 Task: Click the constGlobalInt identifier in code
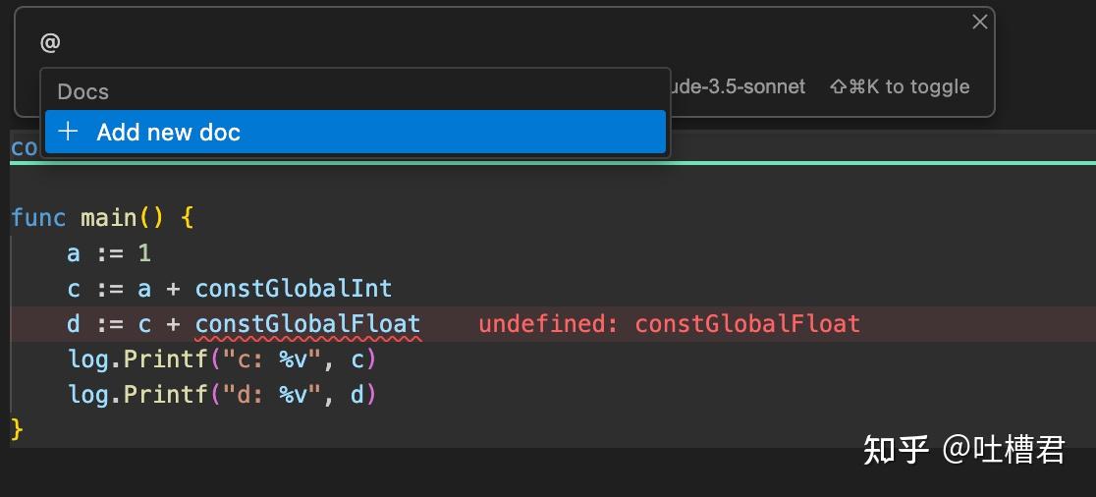pyautogui.click(x=294, y=288)
